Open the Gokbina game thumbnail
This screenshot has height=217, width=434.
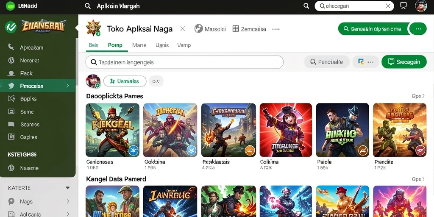point(170,130)
